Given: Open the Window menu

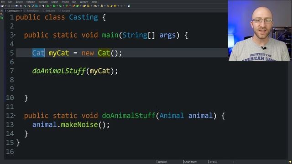Looking at the screenshot, I should pyautogui.click(x=84, y=2).
